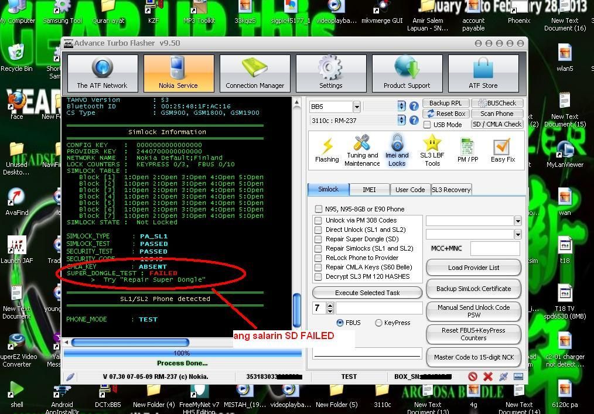
Task: Open the ATF Store
Action: click(483, 73)
